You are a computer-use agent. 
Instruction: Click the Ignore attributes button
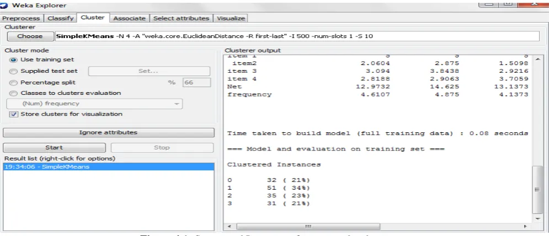pyautogui.click(x=109, y=132)
